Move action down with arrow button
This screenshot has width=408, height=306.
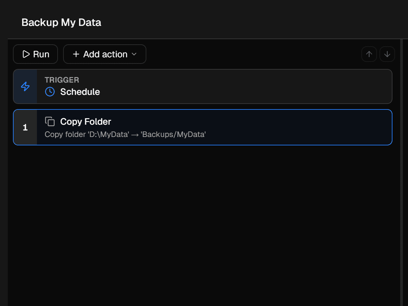[x=387, y=54]
